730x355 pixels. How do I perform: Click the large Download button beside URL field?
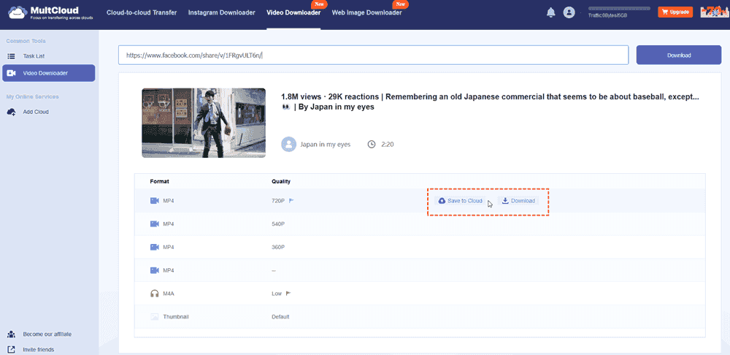[679, 55]
